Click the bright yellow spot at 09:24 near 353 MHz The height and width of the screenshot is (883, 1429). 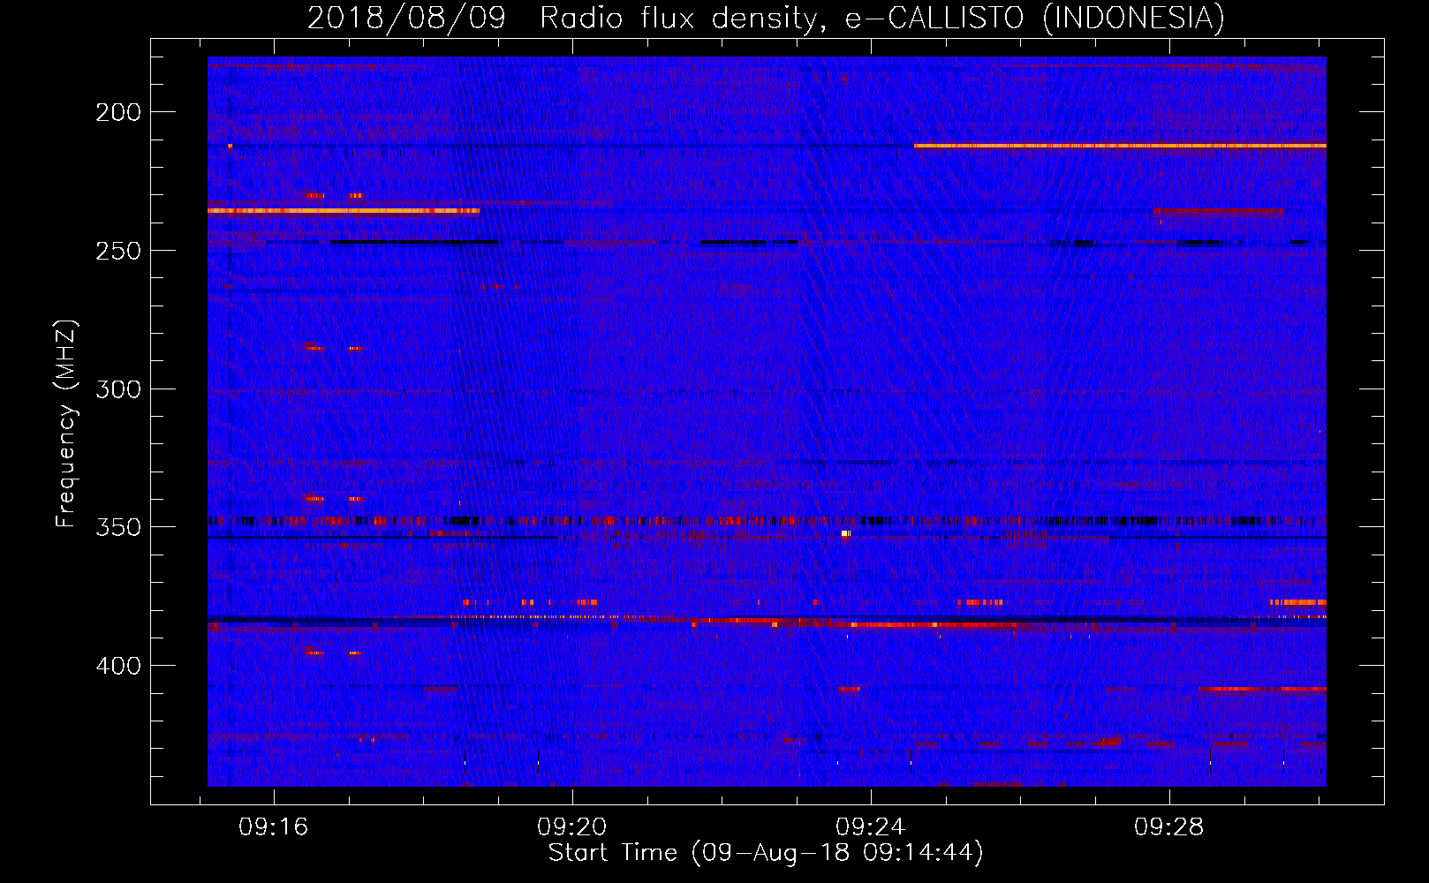pos(846,533)
